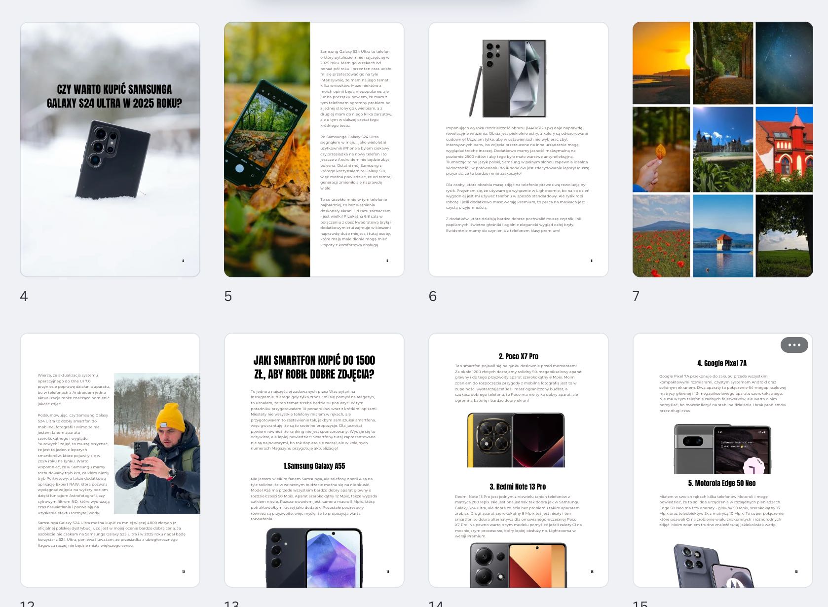Screen dimensions: 828x607
Task: Click the page number 7 label
Action: pyautogui.click(x=636, y=296)
